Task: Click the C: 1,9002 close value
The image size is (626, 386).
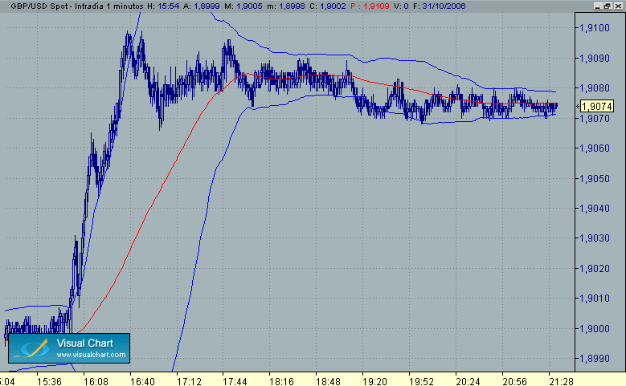Action: 327,6
